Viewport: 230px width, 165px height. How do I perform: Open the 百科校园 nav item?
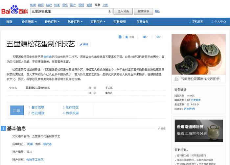(119, 22)
